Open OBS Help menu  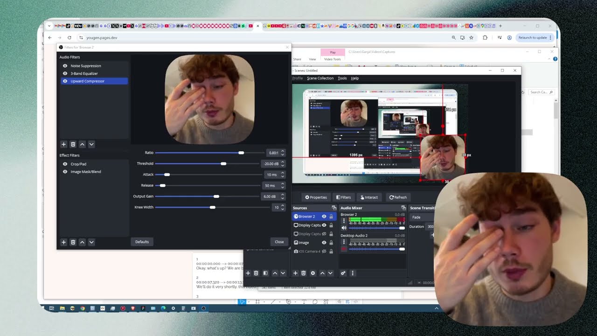[x=355, y=78]
